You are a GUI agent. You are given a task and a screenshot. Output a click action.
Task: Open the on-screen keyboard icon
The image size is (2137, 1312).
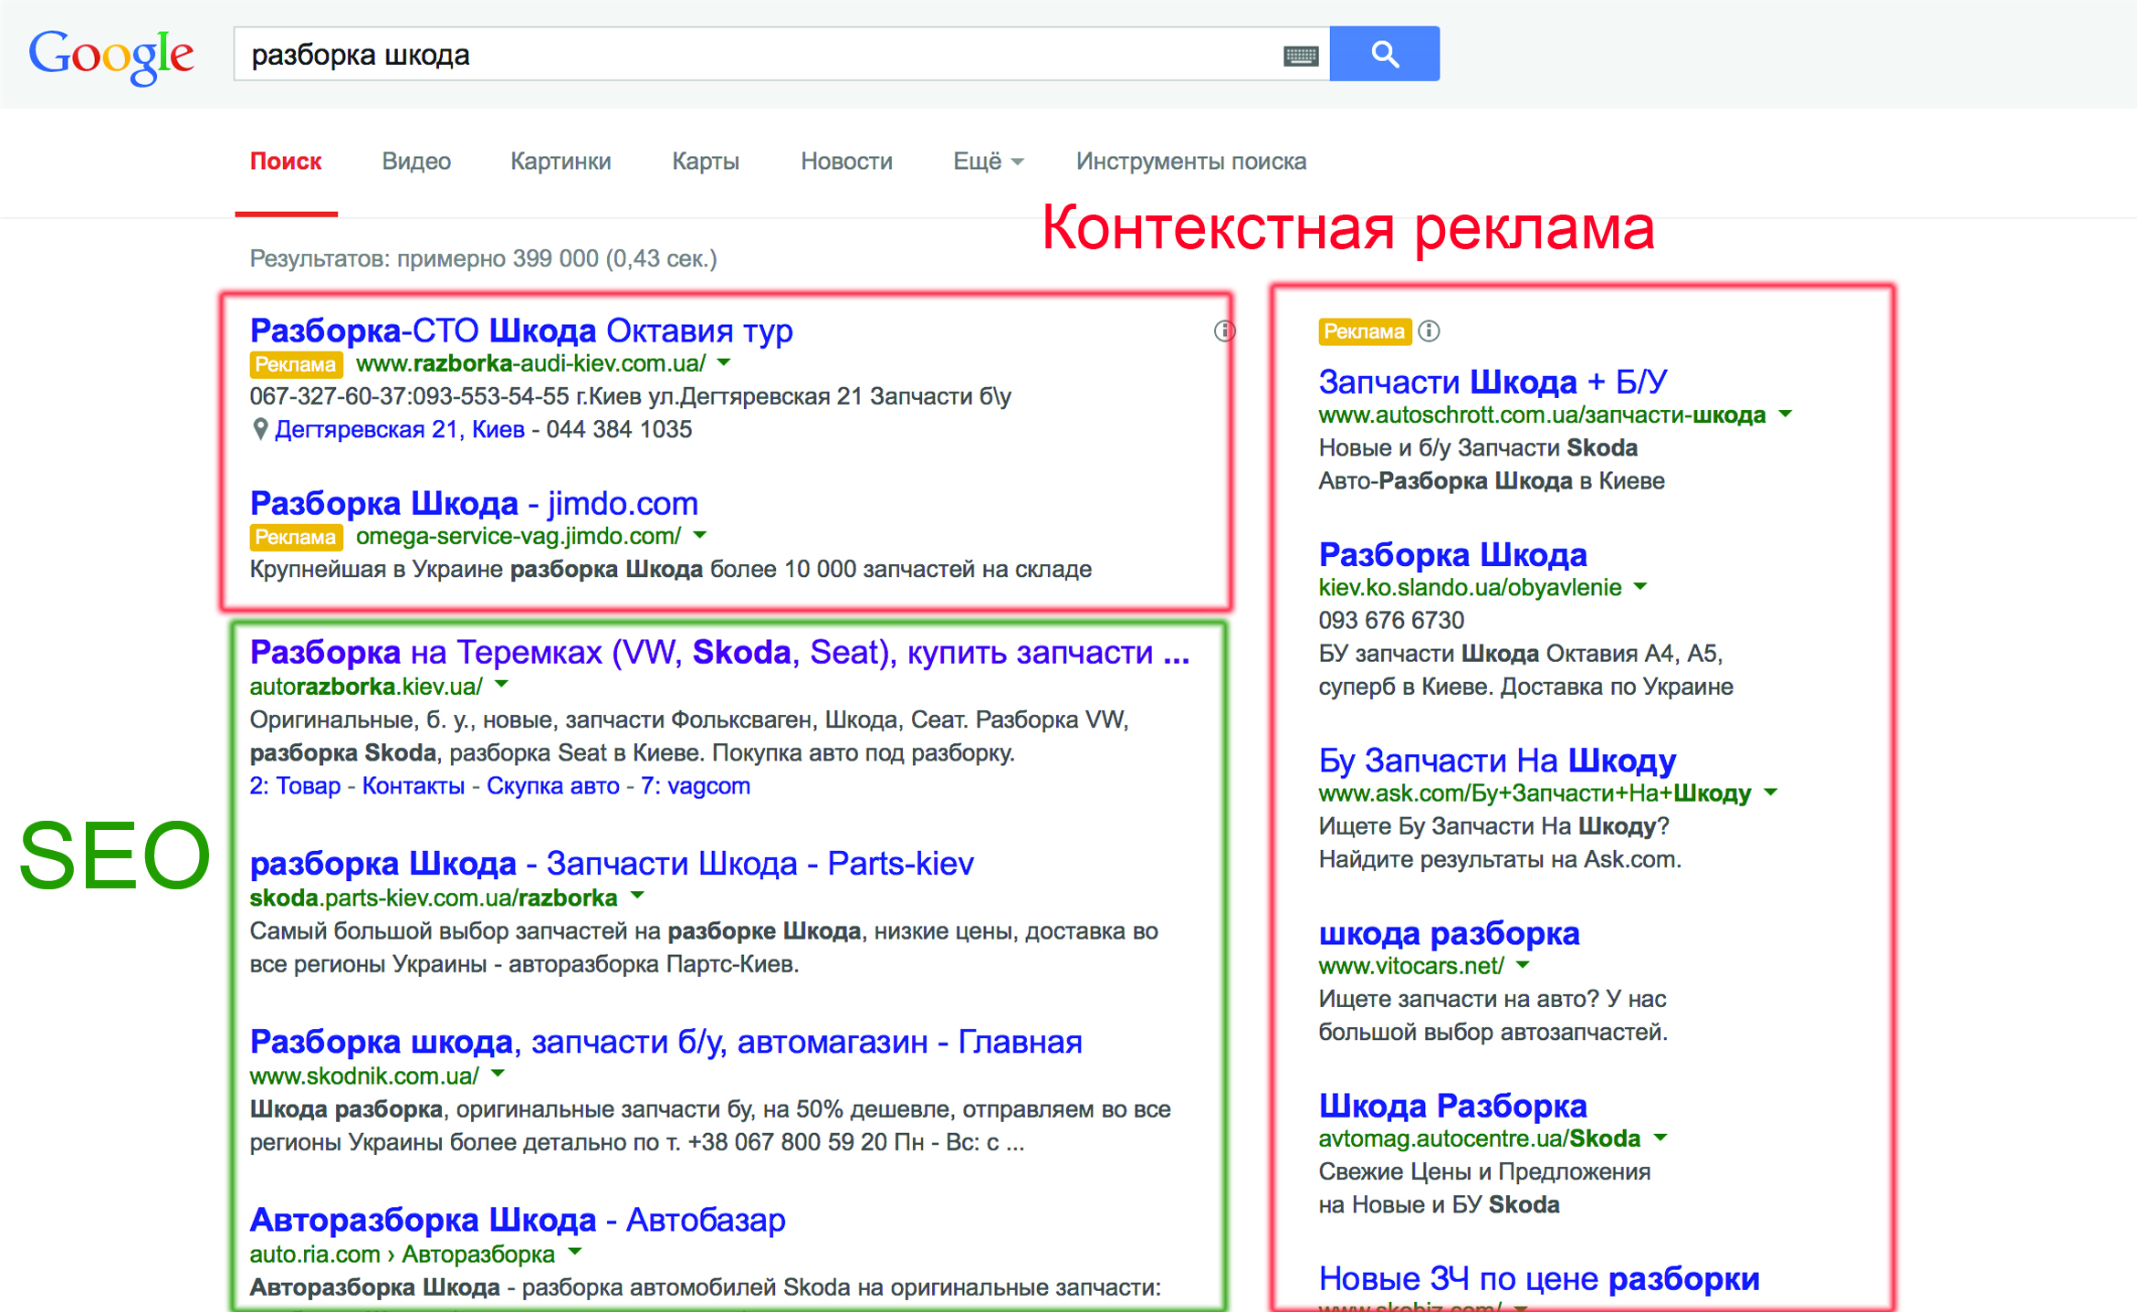coord(1300,56)
